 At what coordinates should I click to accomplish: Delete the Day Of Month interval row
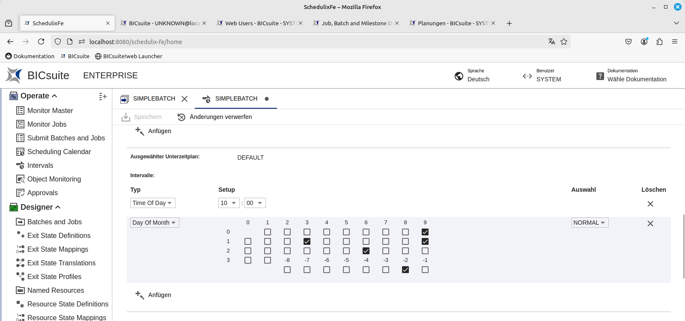pyautogui.click(x=650, y=223)
